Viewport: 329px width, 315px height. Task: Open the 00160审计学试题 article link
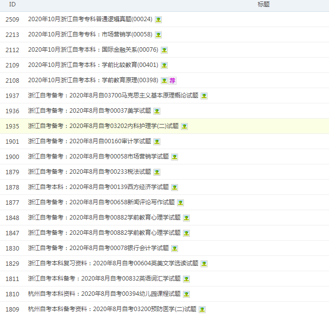pyautogui.click(x=90, y=142)
